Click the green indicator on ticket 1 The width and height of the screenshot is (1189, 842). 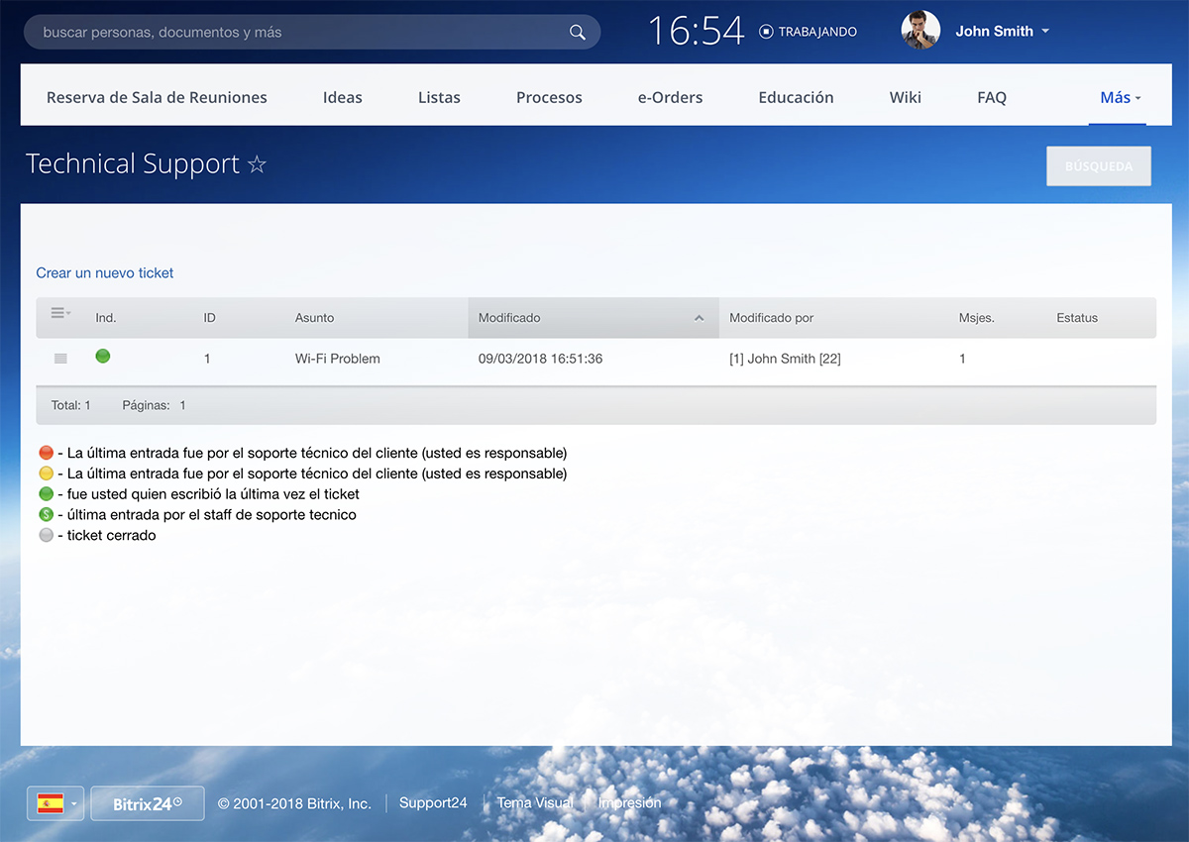pyautogui.click(x=103, y=357)
